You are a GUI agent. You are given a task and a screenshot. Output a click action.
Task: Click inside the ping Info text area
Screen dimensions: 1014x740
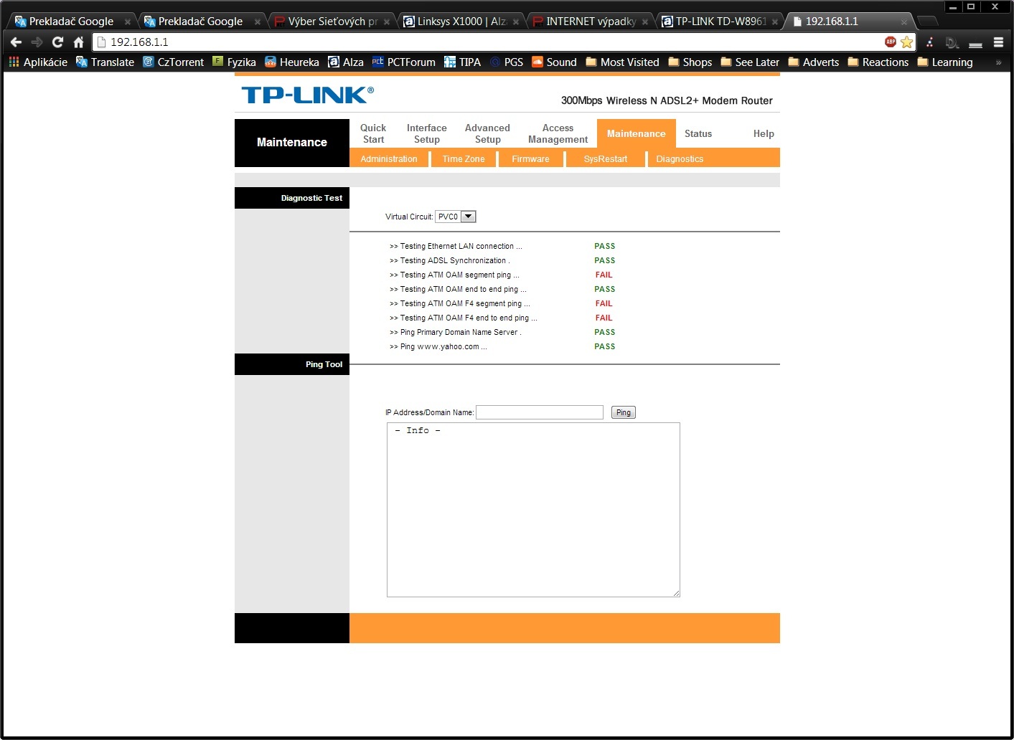533,510
